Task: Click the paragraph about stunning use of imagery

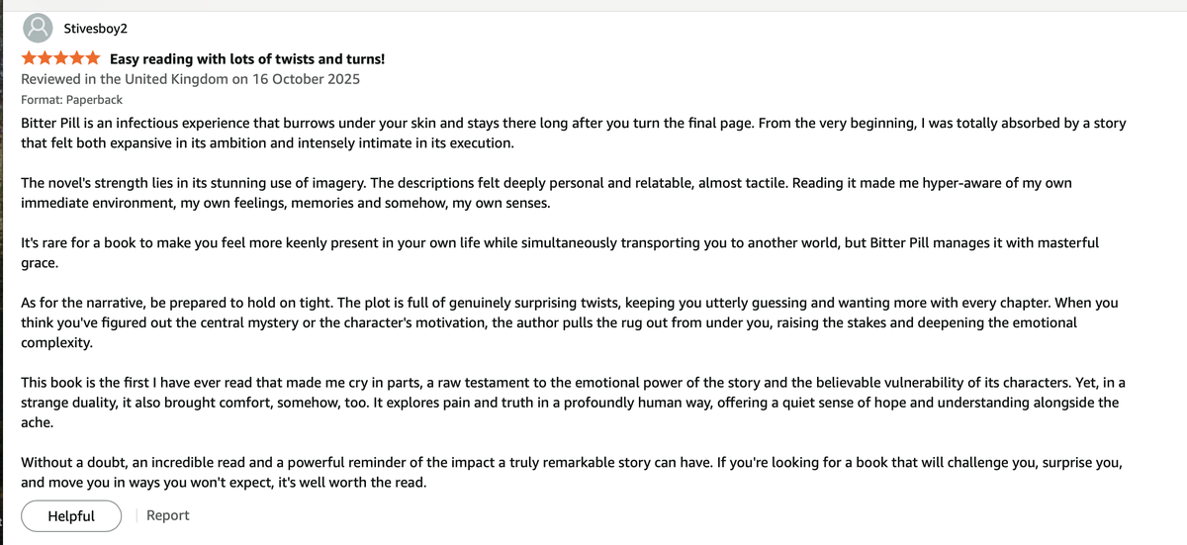Action: (x=547, y=193)
